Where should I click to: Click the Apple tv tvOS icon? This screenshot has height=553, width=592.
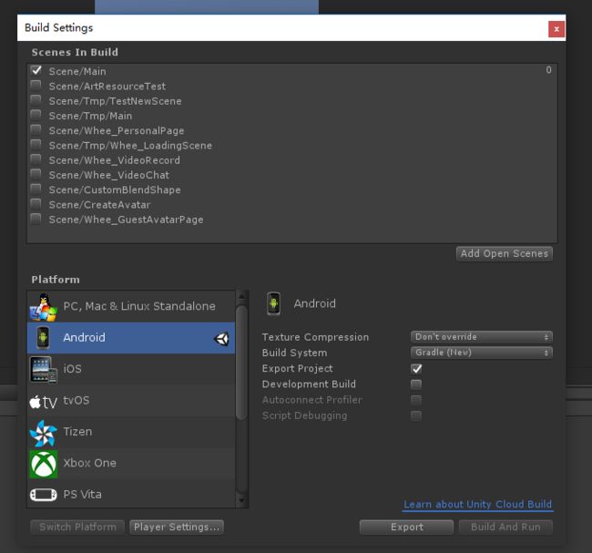[44, 401]
